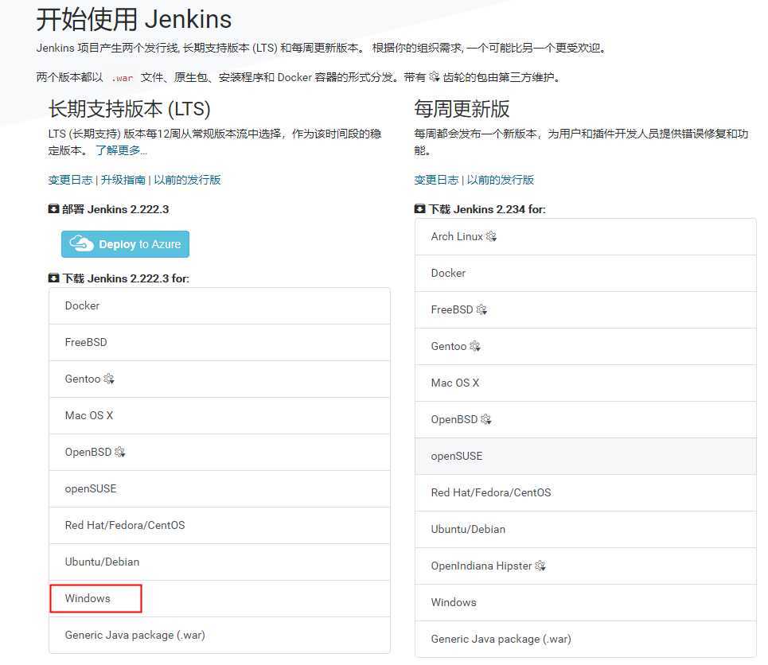Download Windows version from the weekly list
This screenshot has height=665, width=768.
pos(585,602)
